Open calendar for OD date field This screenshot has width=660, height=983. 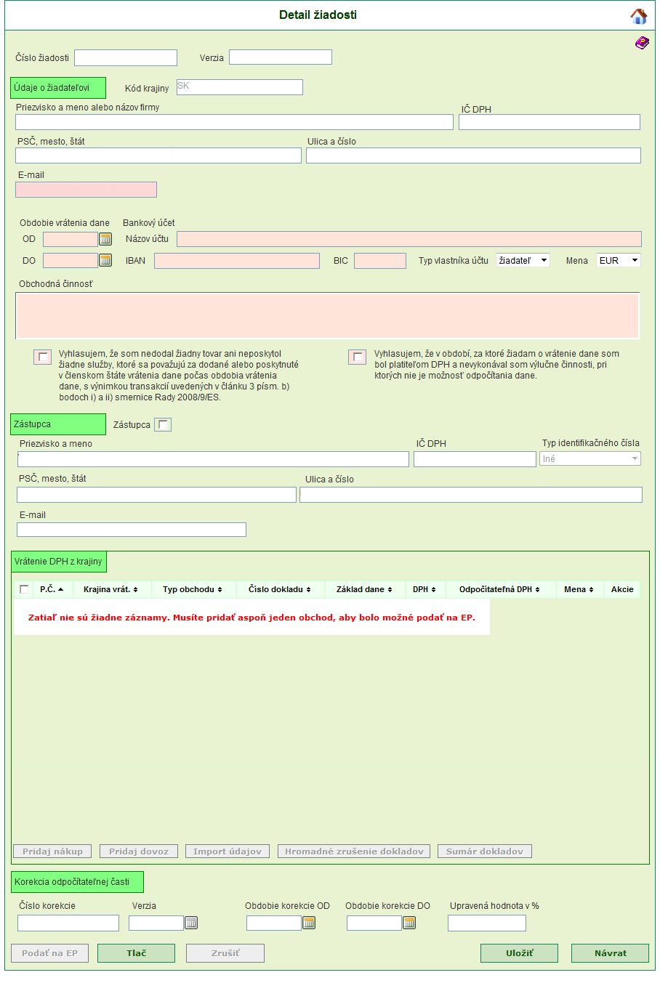[105, 239]
